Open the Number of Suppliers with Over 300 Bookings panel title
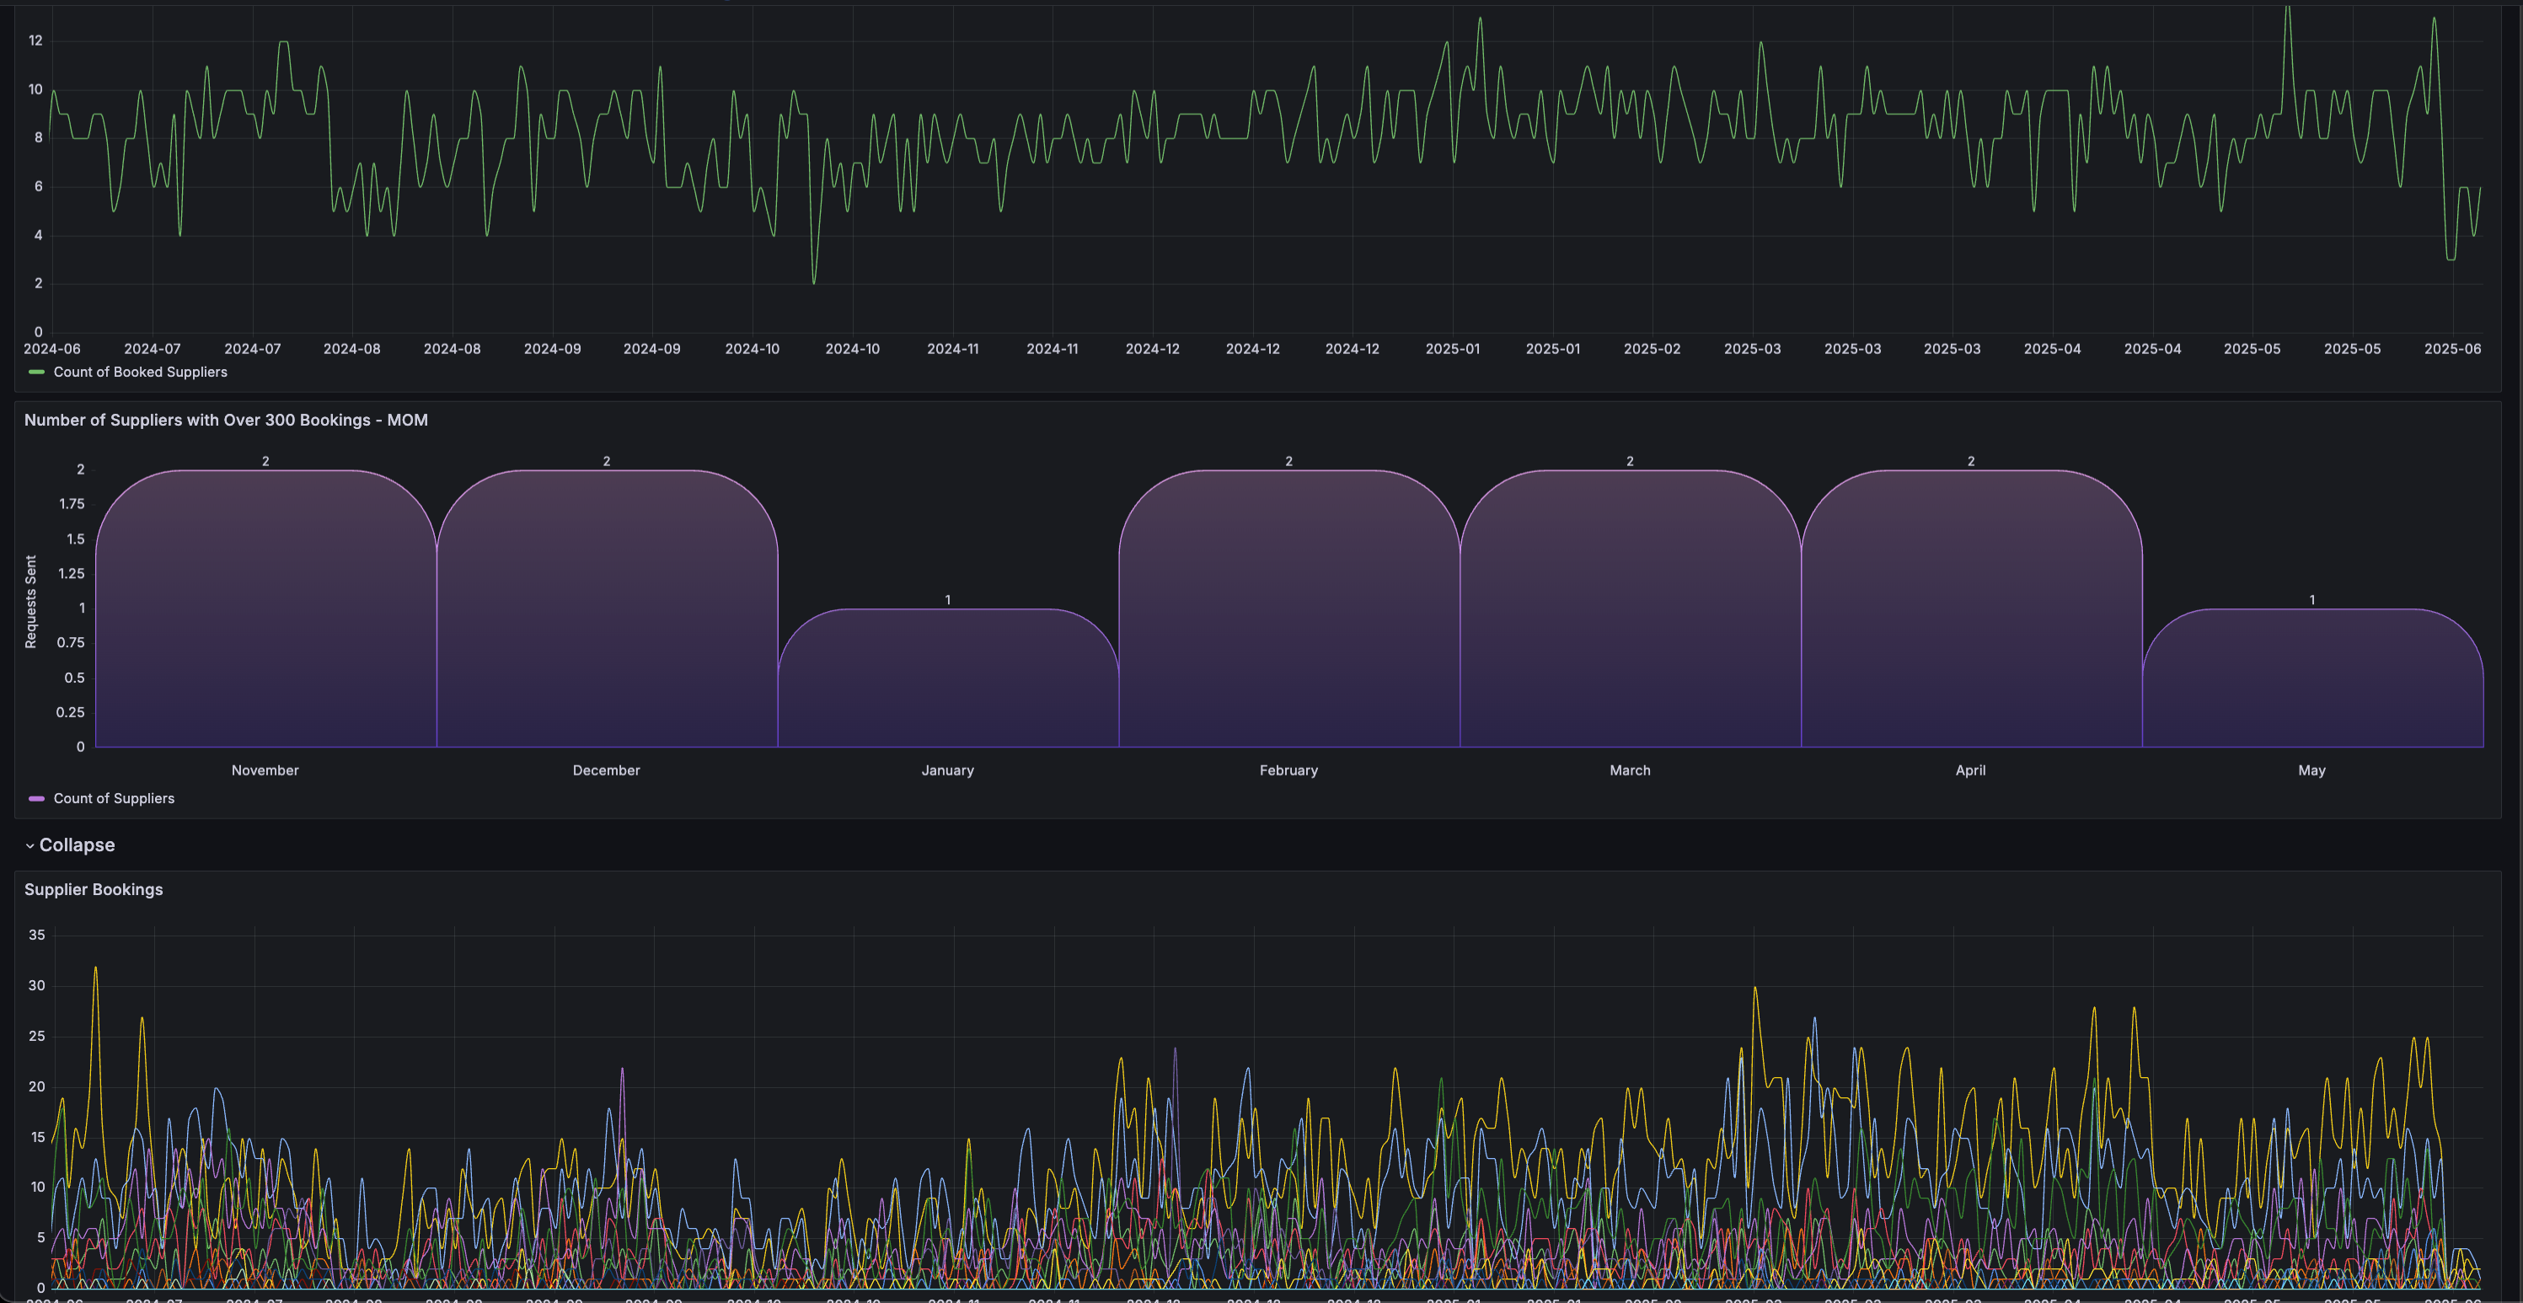Viewport: 2523px width, 1303px height. pyautogui.click(x=225, y=421)
